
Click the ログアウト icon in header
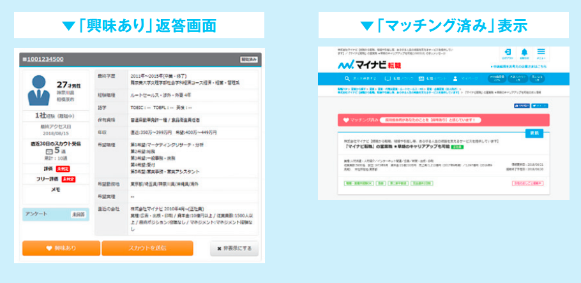(x=507, y=53)
